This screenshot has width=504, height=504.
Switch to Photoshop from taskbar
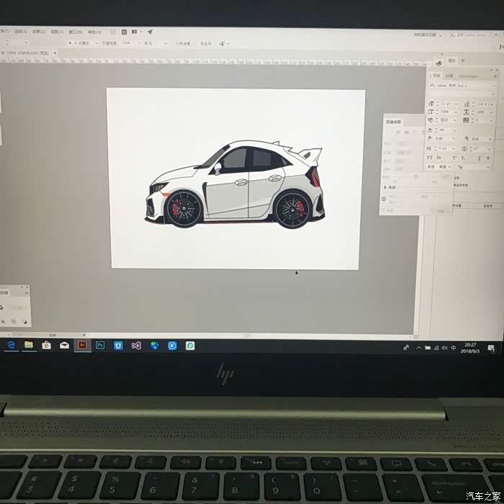click(x=100, y=345)
